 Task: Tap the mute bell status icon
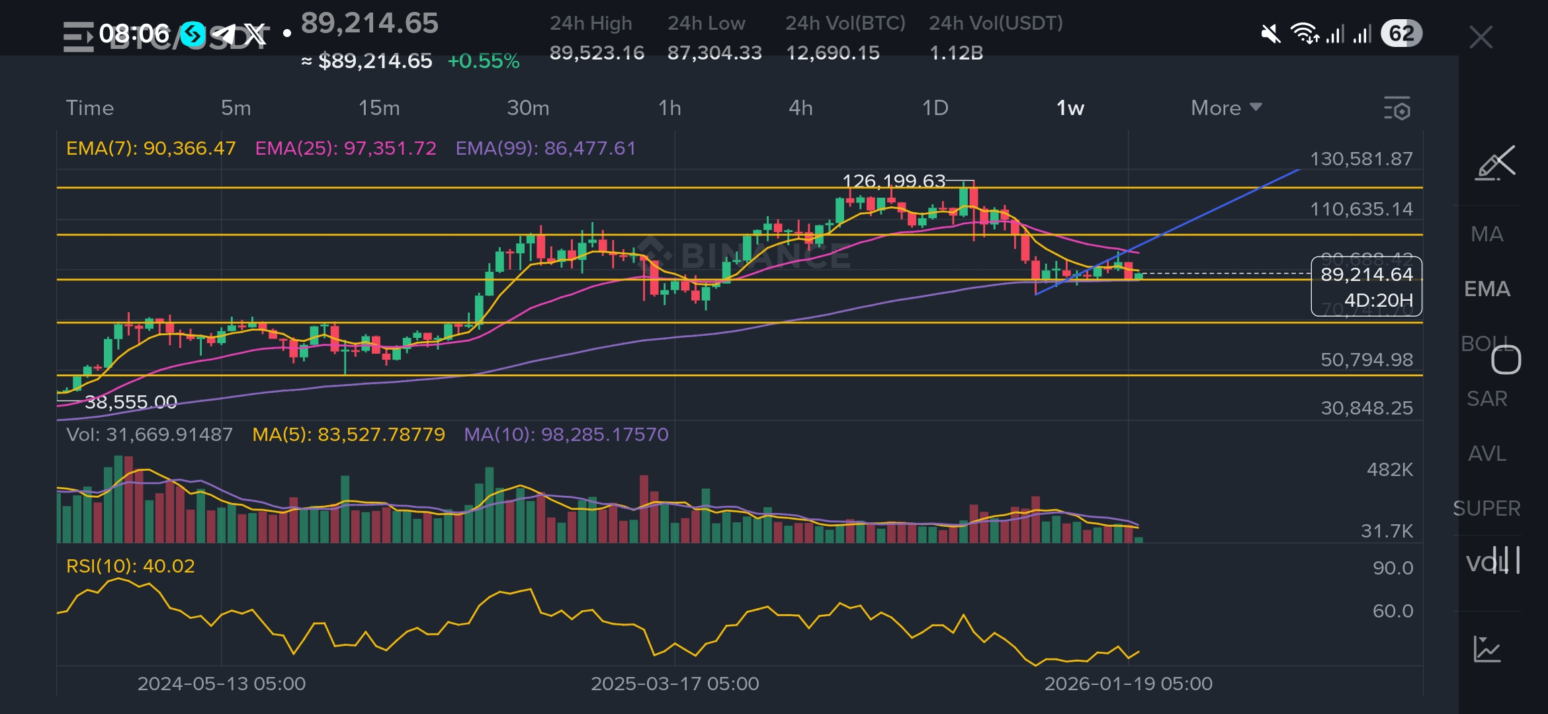pos(1270,34)
